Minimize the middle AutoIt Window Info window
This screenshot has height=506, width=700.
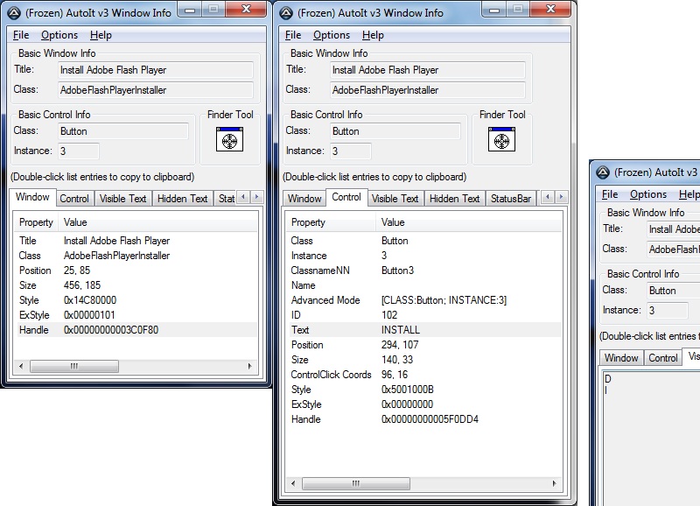(494, 10)
